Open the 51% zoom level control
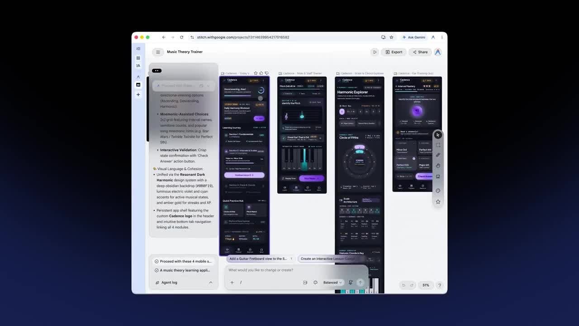 [x=426, y=285]
